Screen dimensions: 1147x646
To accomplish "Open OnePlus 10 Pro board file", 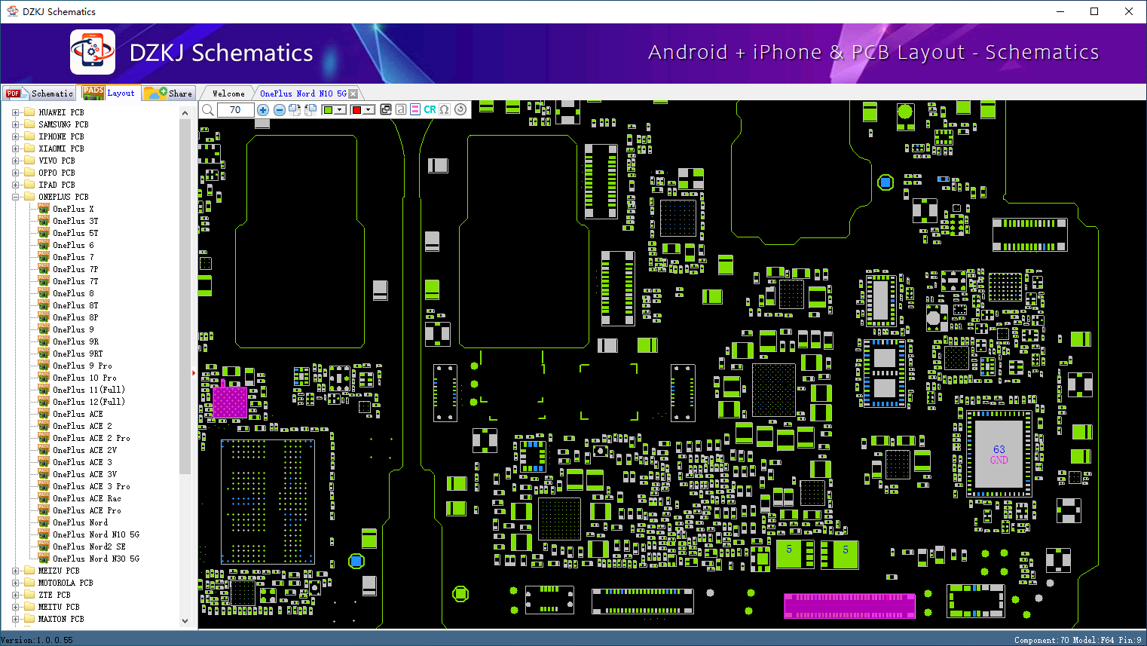I will coord(84,378).
